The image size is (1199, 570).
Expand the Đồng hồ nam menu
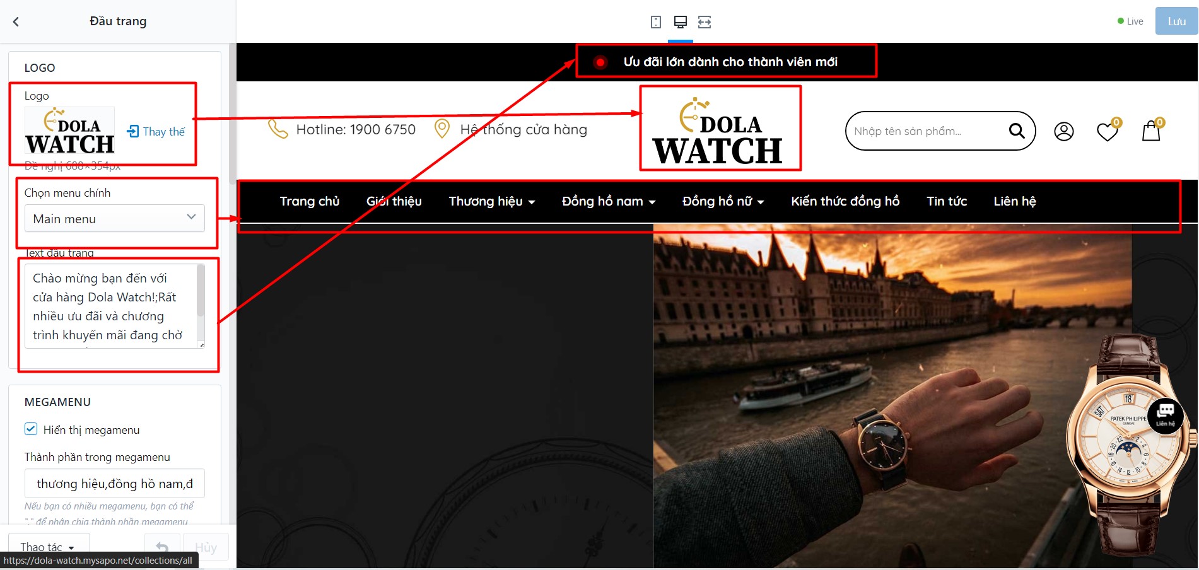[x=609, y=201]
